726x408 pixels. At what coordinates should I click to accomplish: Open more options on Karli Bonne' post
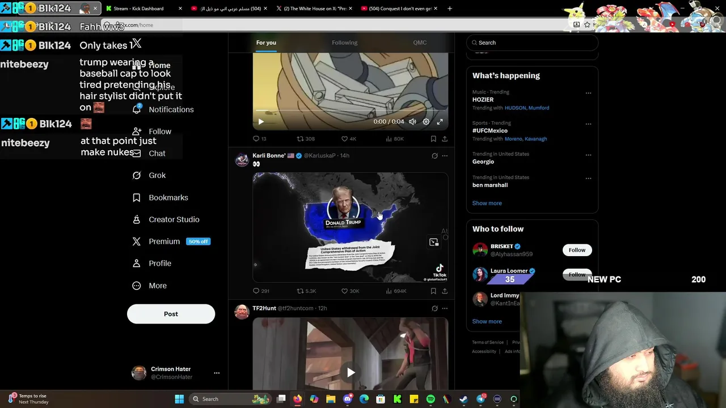(445, 156)
